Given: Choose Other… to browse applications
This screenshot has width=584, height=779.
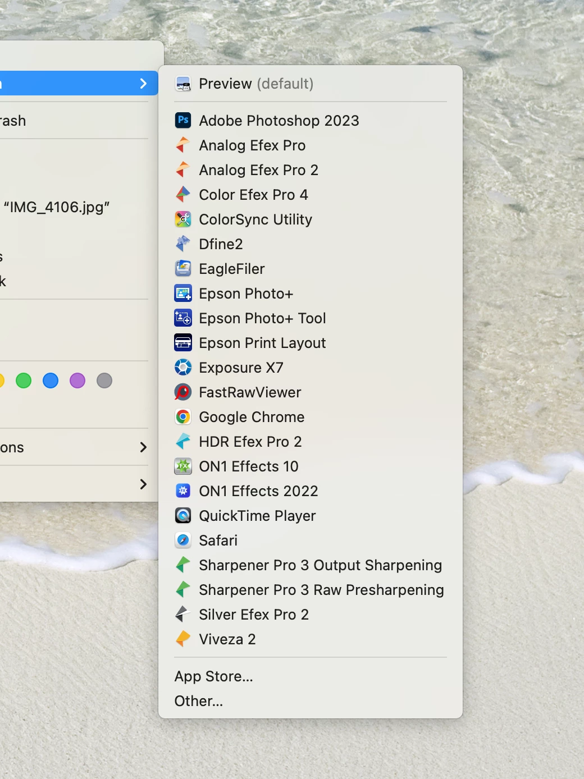Looking at the screenshot, I should tap(311, 700).
